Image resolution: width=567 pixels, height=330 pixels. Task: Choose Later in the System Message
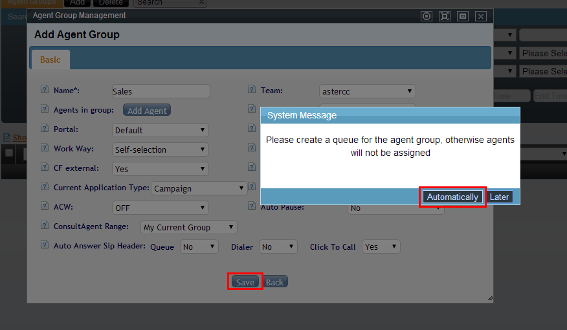[499, 197]
